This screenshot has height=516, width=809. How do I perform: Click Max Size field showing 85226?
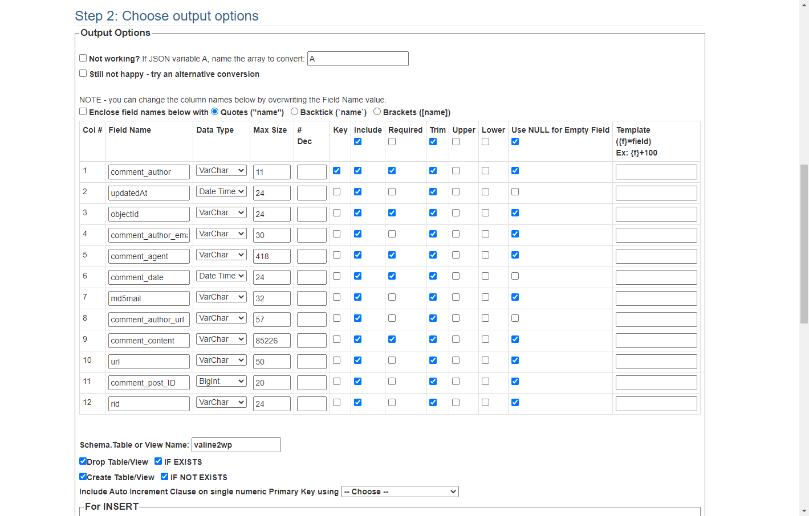(x=272, y=341)
